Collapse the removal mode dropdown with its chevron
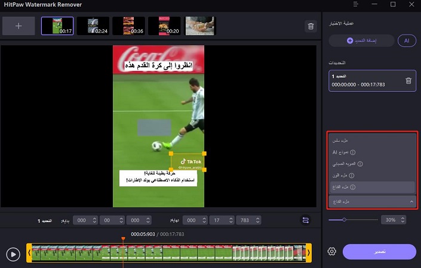421x268 pixels. click(x=411, y=202)
